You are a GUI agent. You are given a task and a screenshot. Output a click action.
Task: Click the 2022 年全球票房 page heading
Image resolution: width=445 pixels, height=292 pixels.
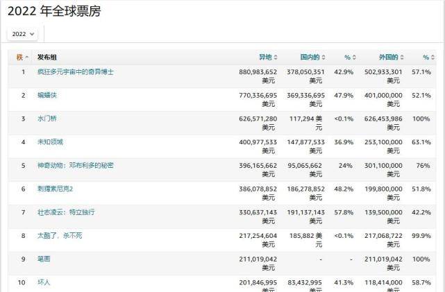54,11
